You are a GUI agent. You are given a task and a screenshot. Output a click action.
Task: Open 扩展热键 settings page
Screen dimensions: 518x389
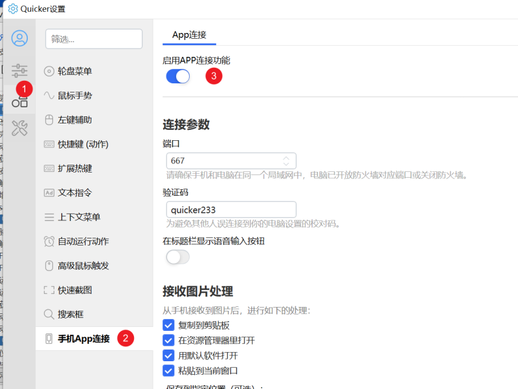[x=94, y=169]
